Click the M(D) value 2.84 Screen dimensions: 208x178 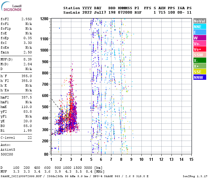coord(28,64)
